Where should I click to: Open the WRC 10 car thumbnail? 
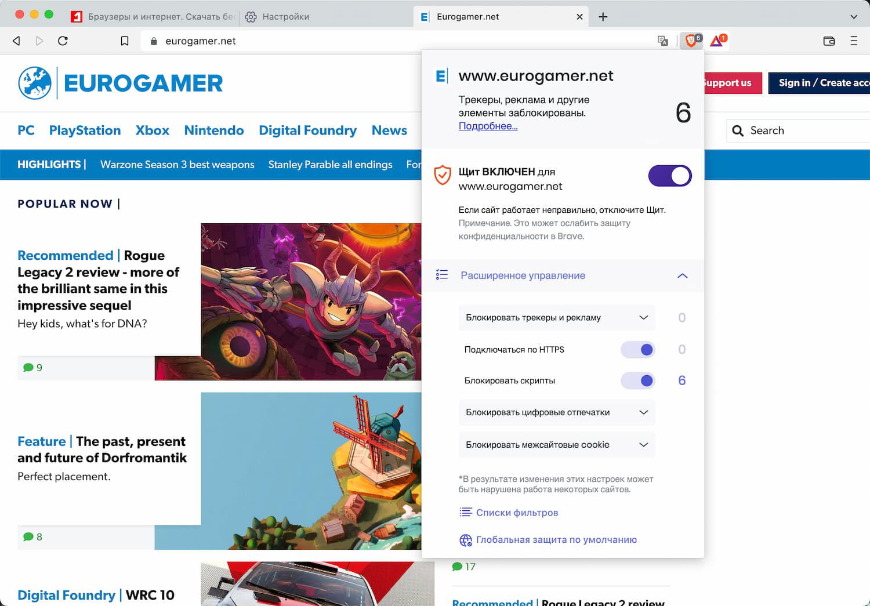click(x=317, y=584)
